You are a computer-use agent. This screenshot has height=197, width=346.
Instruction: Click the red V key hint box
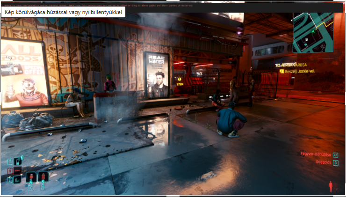(x=10, y=171)
